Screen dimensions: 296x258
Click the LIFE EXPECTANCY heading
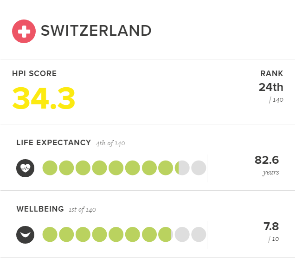tap(54, 142)
